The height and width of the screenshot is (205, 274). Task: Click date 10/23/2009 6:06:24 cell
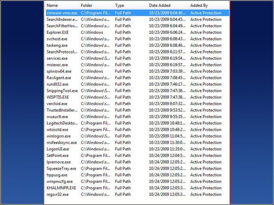(x=167, y=32)
